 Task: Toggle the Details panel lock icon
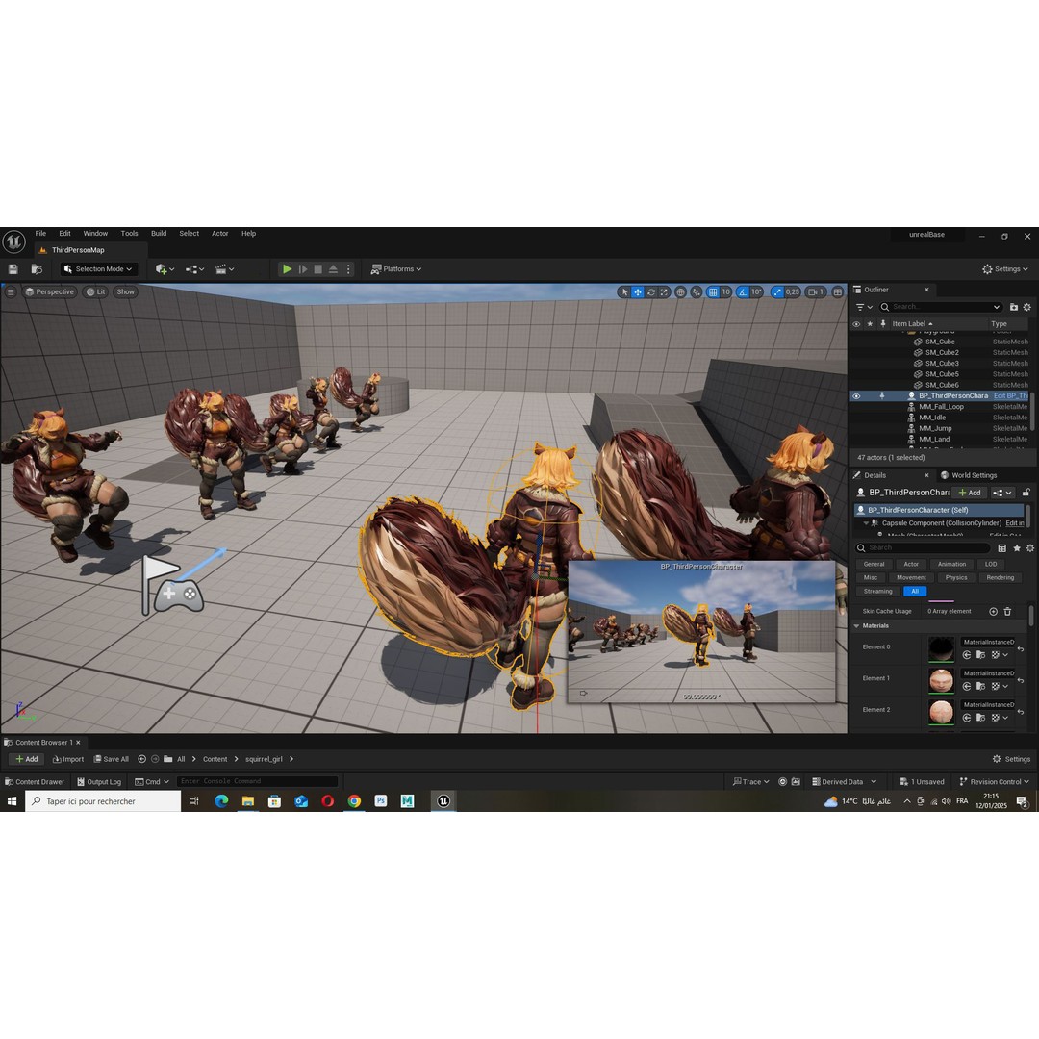1026,493
